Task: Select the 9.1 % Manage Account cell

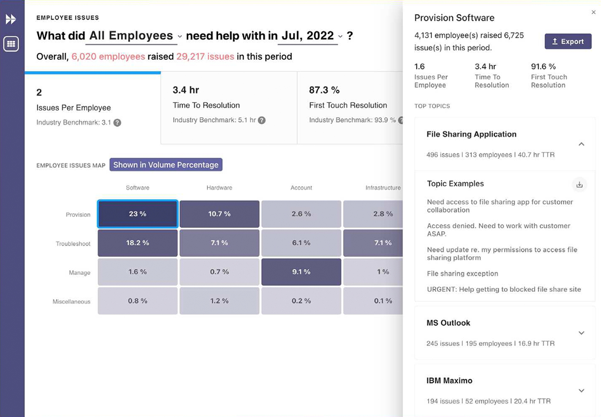Action: (x=301, y=272)
